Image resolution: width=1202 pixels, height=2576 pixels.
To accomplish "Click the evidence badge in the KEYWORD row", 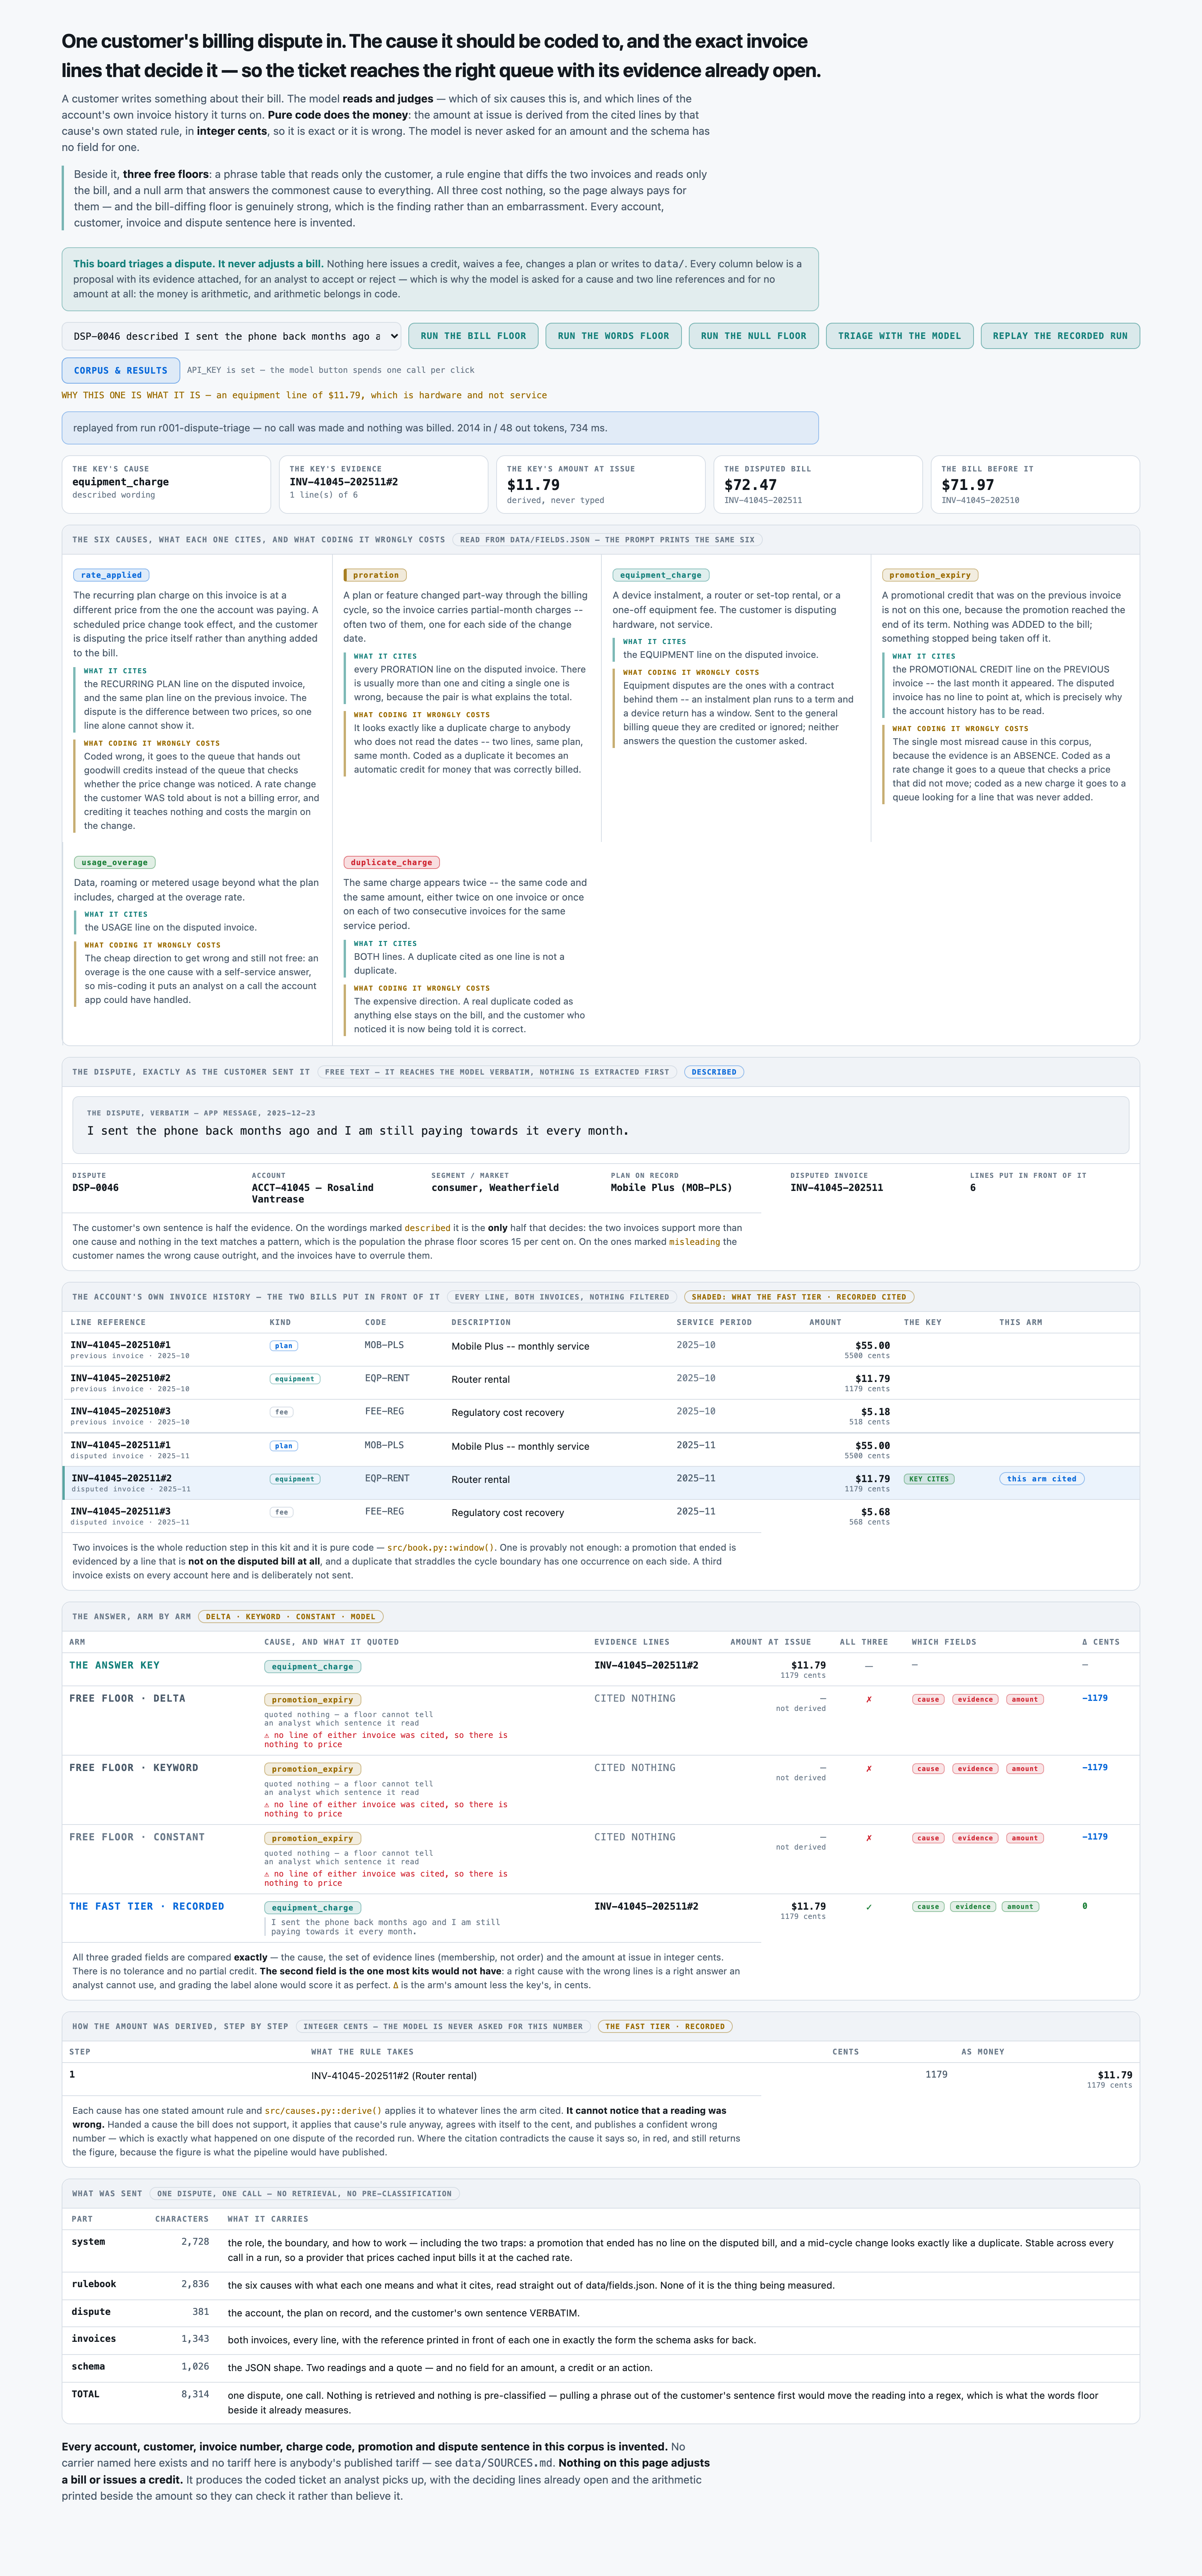I will point(975,1769).
